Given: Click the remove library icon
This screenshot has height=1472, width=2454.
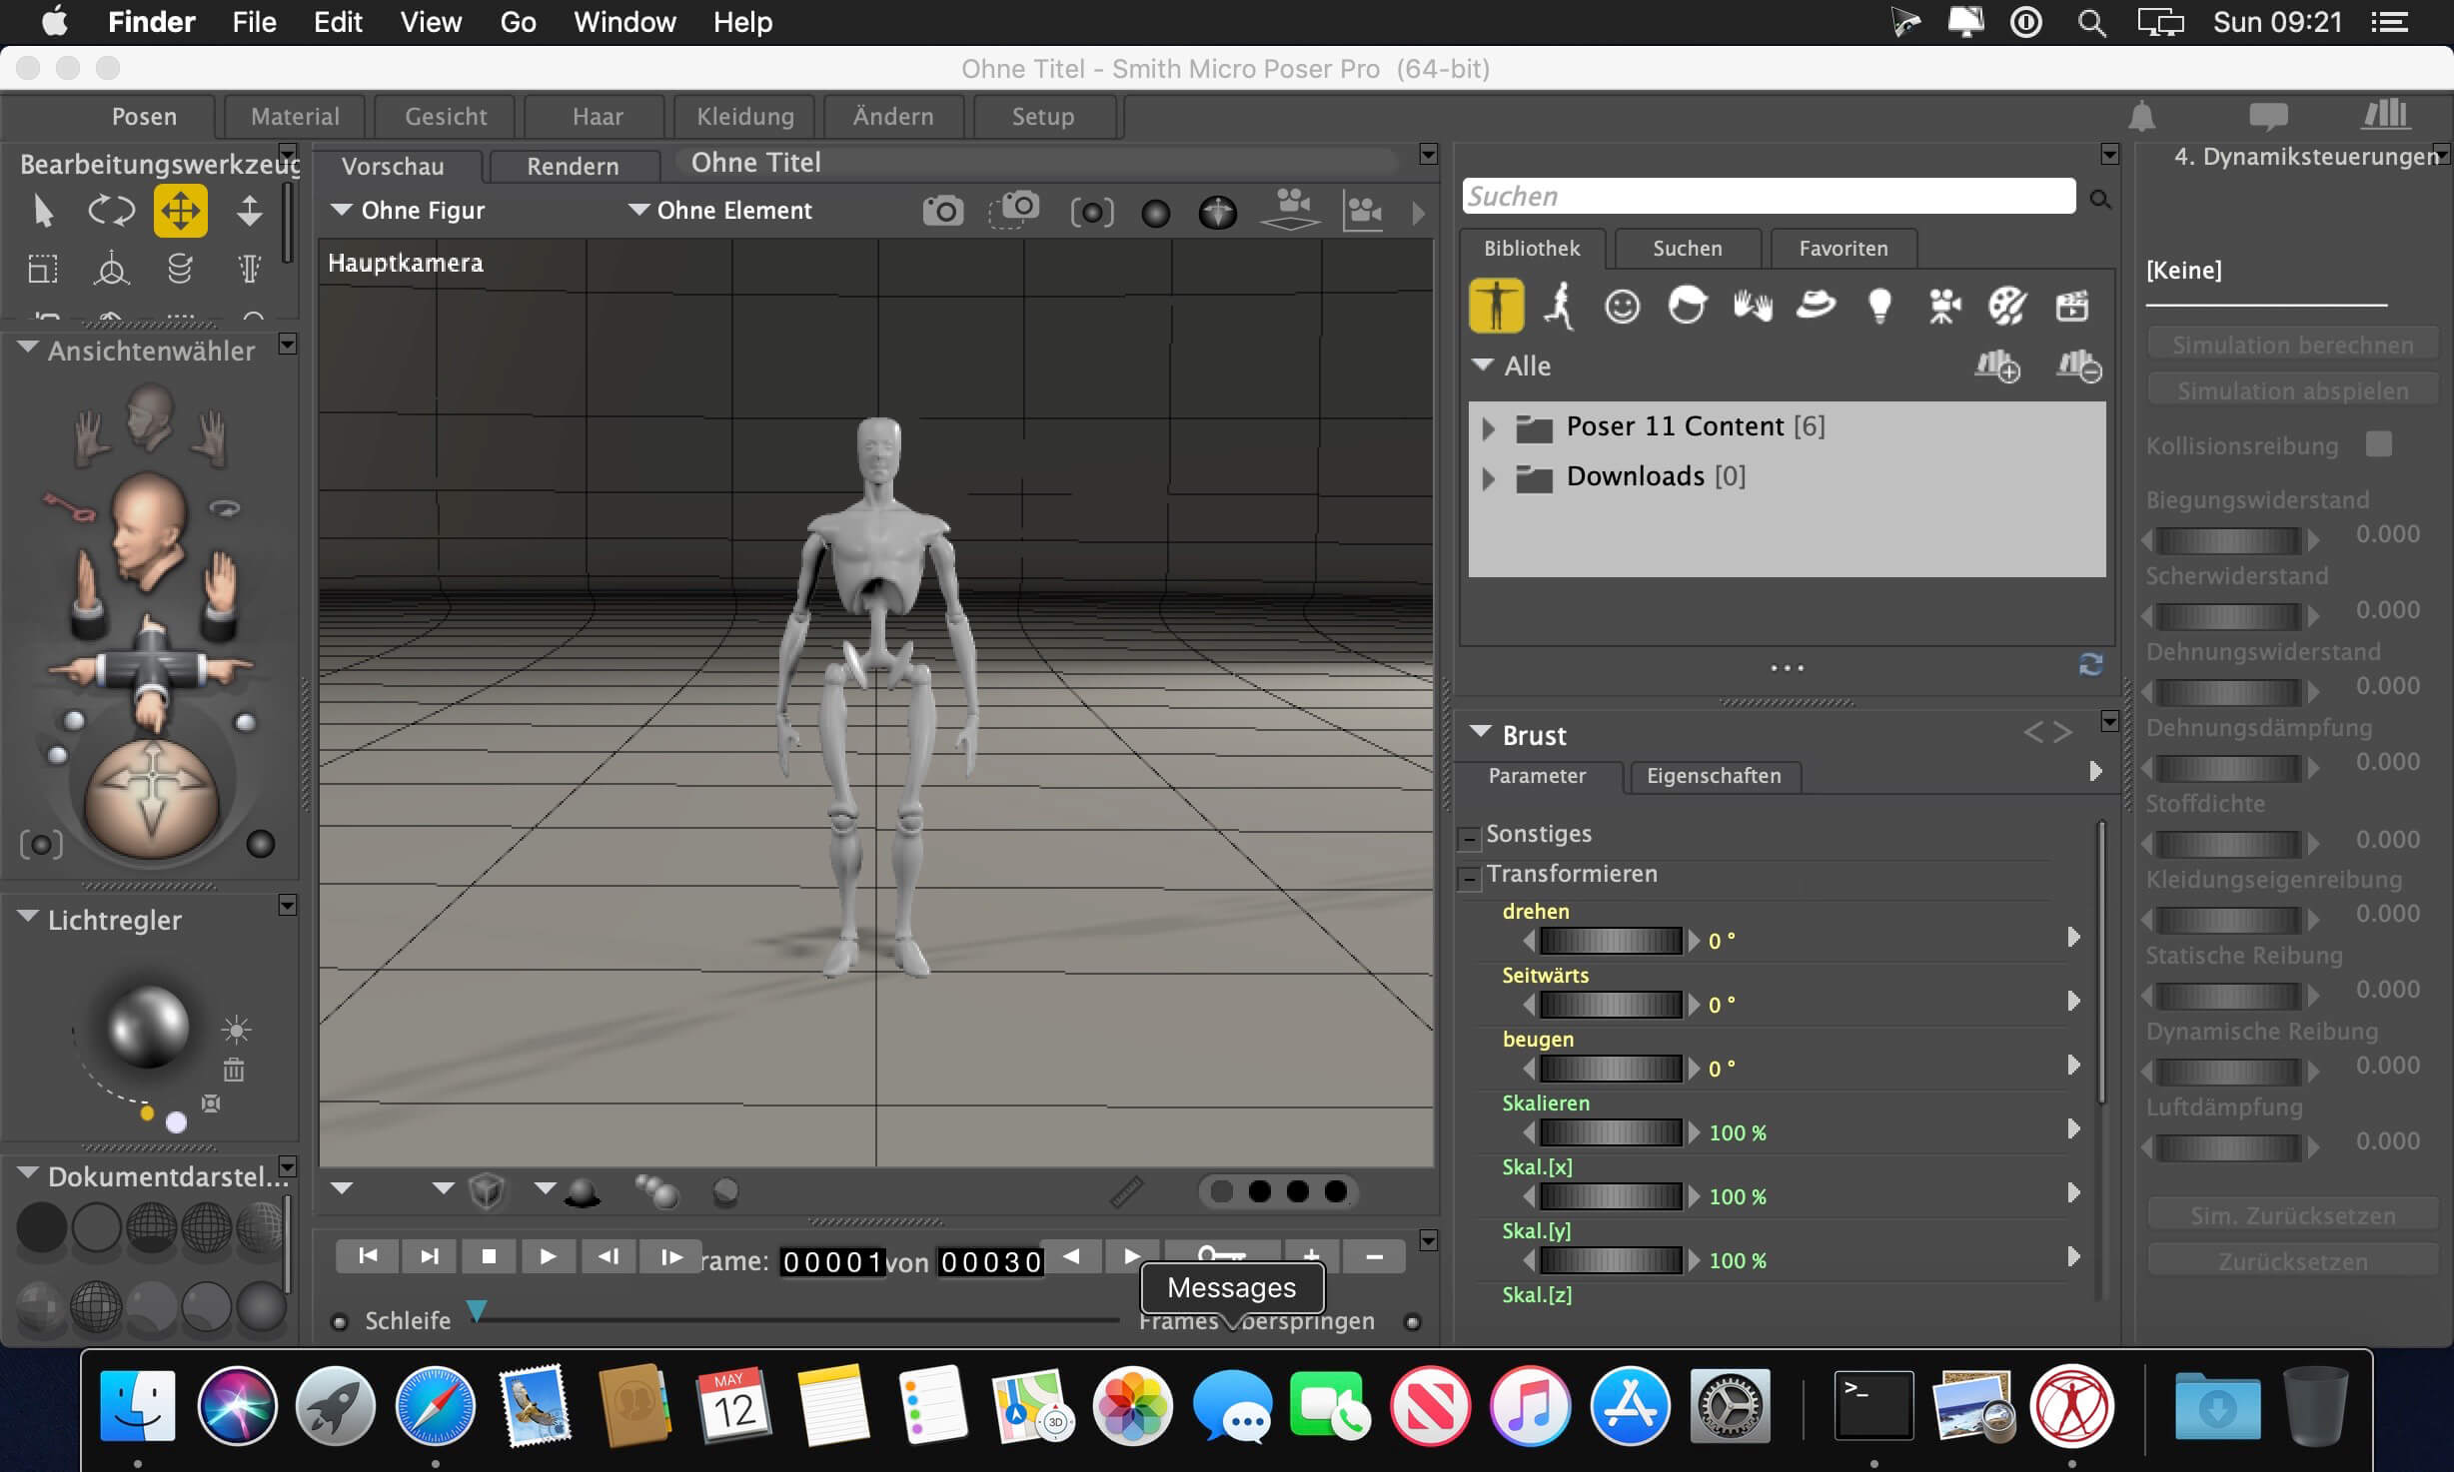Looking at the screenshot, I should point(2078,367).
